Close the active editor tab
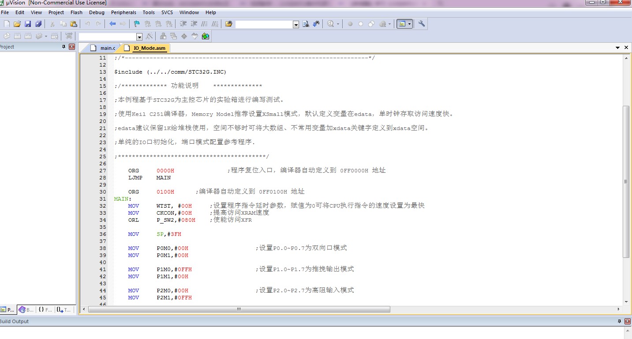Screen dimensions: 632x339 [626, 48]
